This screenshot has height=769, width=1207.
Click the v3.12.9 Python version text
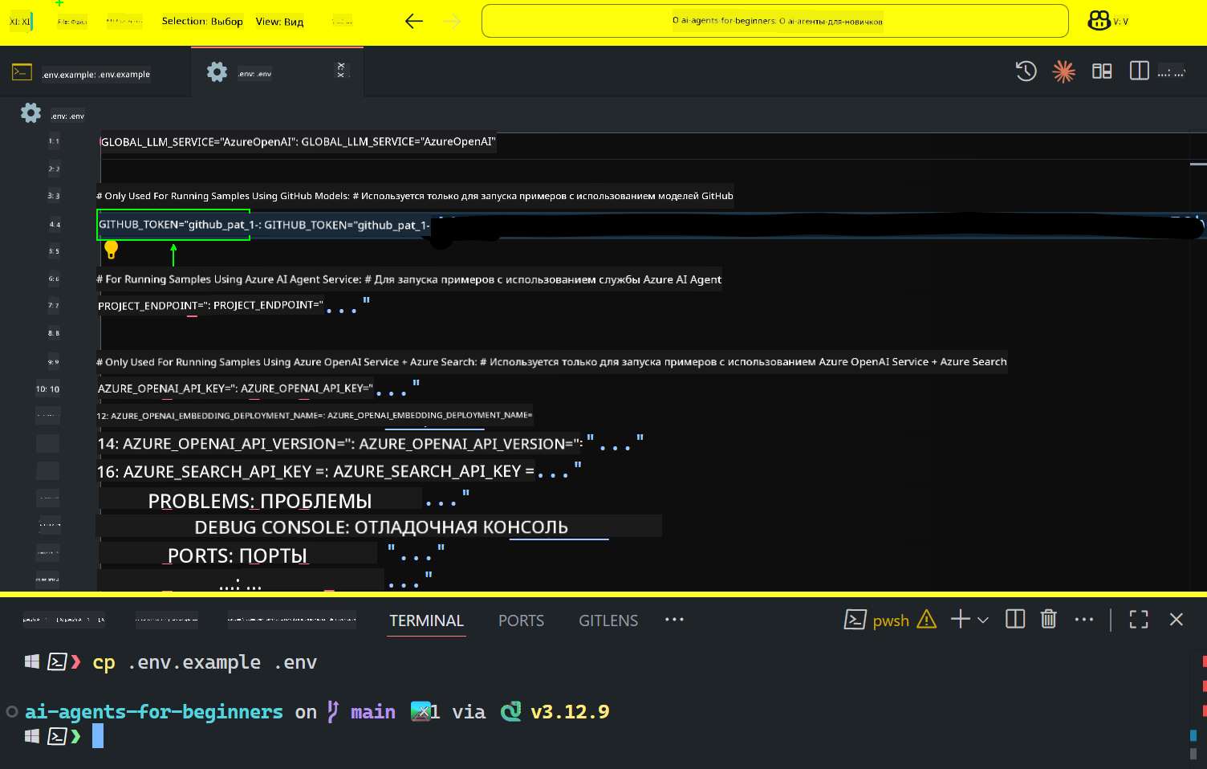(570, 712)
